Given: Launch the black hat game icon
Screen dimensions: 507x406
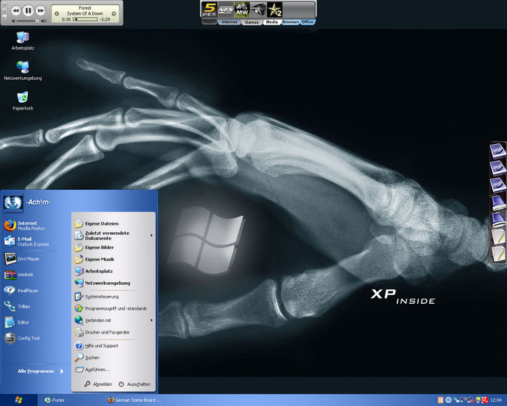Looking at the screenshot, I should tap(258, 9).
